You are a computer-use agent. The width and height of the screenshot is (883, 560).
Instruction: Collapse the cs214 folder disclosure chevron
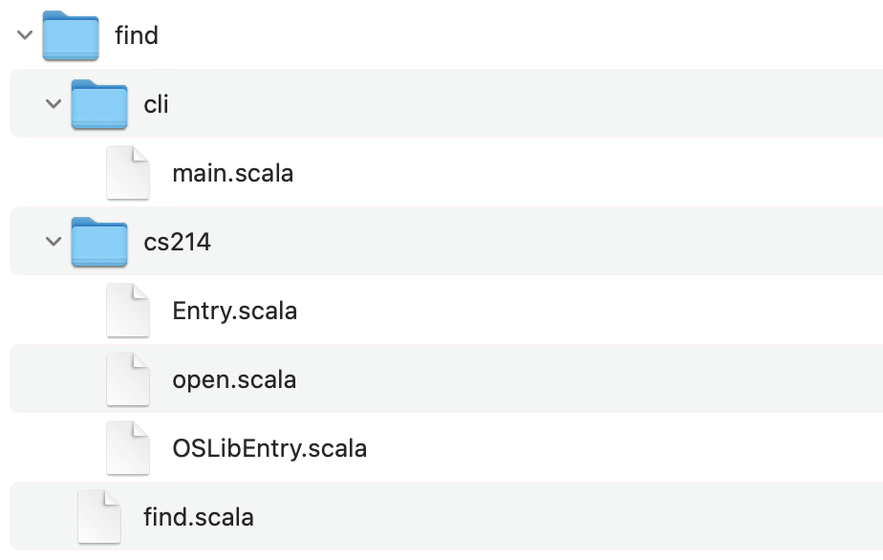point(54,242)
